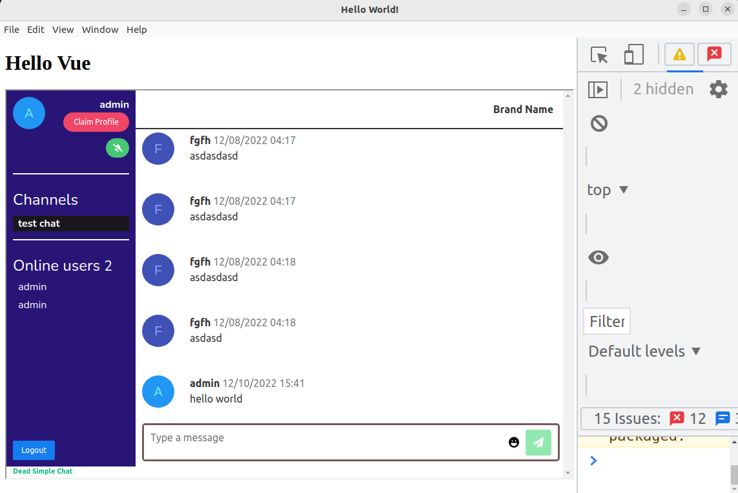738x493 pixels.
Task: Click the console scrollbar thumb
Action: coord(733,474)
